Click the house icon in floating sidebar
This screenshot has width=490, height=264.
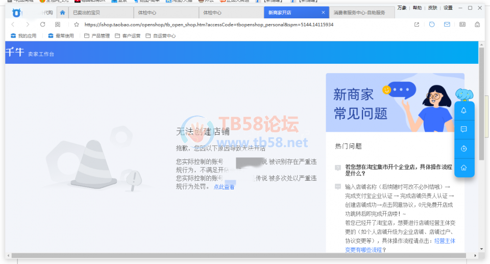[464, 167]
